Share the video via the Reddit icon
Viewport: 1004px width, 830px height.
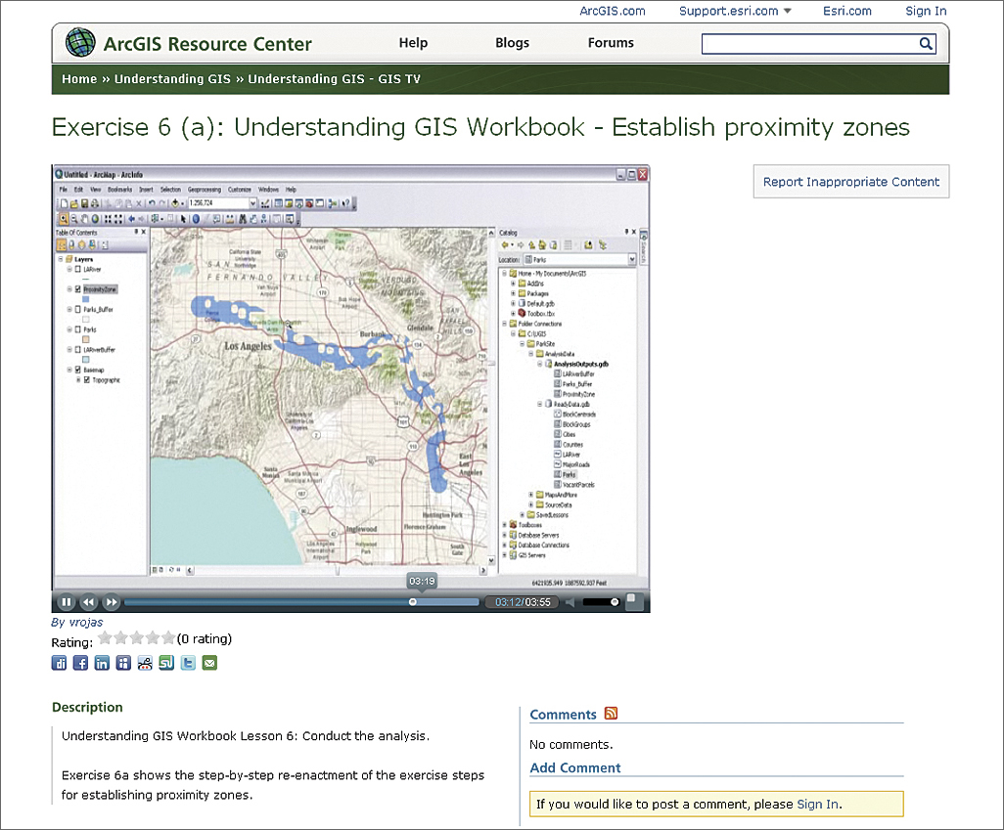point(146,663)
